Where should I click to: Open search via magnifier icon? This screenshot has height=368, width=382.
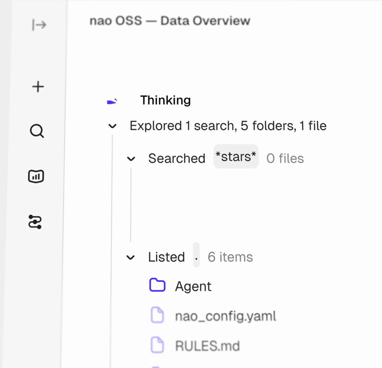pos(37,131)
